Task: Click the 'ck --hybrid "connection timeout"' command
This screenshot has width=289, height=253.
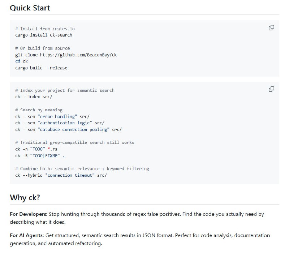Action: click(61, 175)
